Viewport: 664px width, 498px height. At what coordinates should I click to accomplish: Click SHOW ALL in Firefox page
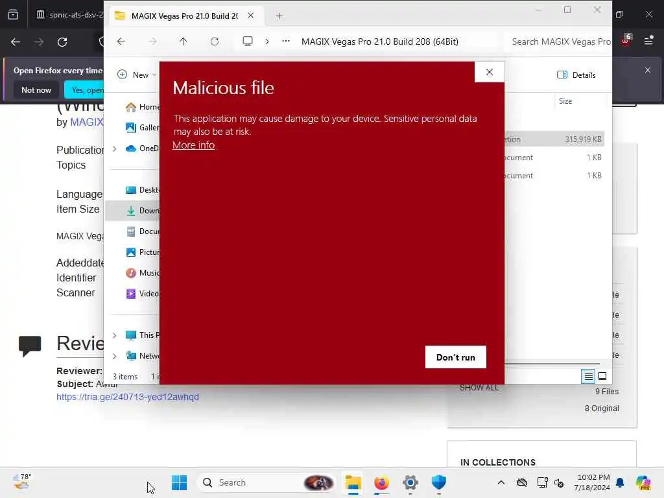pyautogui.click(x=479, y=388)
